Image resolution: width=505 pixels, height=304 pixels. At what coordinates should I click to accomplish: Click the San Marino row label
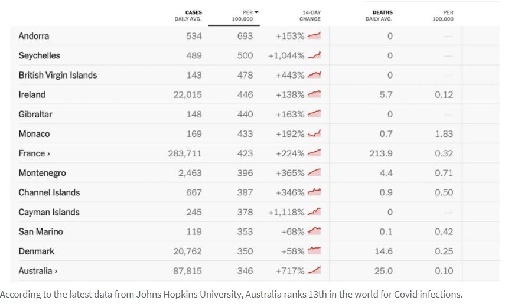41,231
